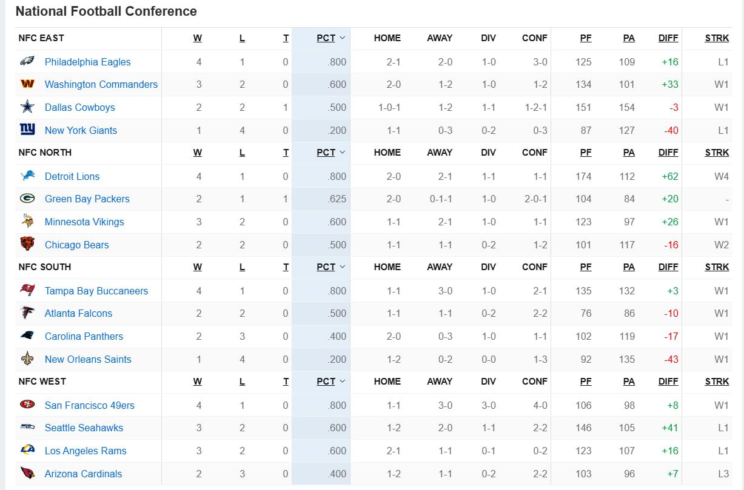
Task: Sort NFC North by STRK header
Action: (717, 153)
